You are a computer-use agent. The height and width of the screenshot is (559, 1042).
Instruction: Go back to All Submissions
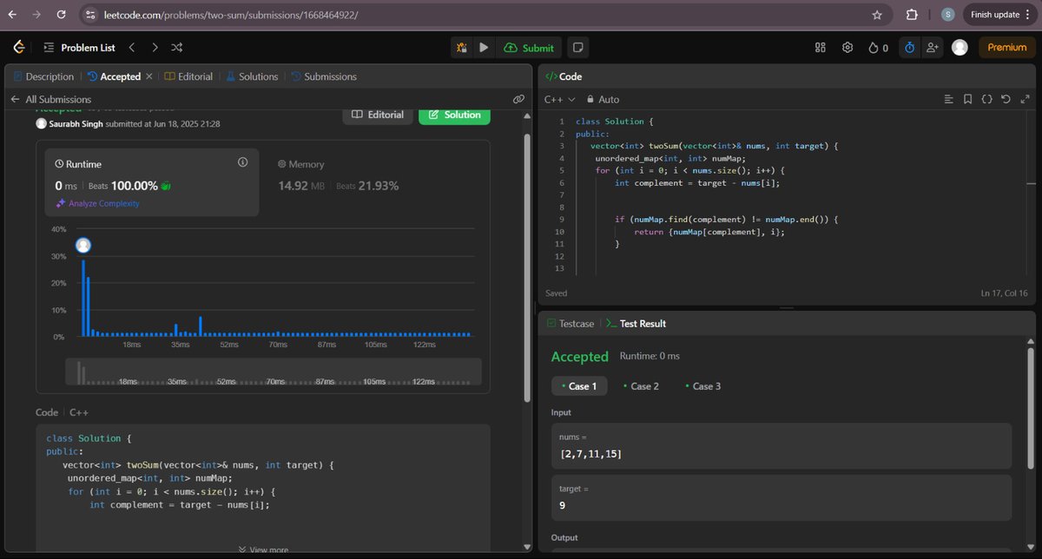click(x=50, y=100)
